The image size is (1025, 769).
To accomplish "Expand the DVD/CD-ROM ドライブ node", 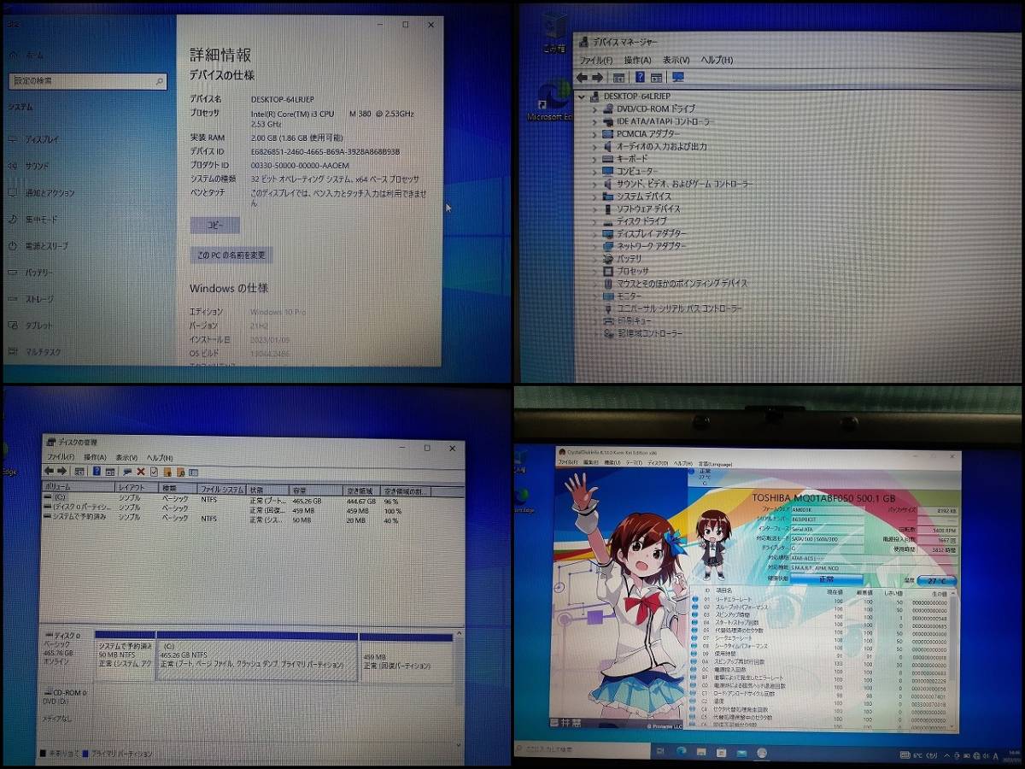I will click(x=594, y=109).
